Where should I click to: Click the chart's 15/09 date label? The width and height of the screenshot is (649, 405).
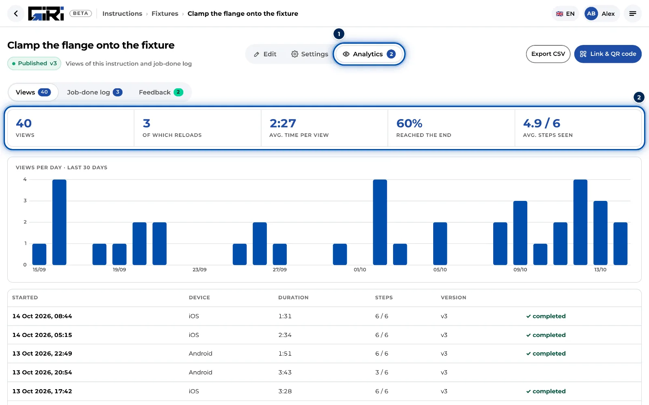click(x=39, y=270)
